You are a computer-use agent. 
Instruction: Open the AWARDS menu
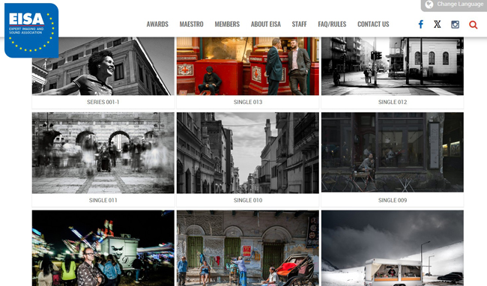157,24
